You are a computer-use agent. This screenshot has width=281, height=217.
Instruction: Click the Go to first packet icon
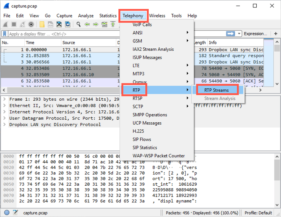click(x=113, y=24)
